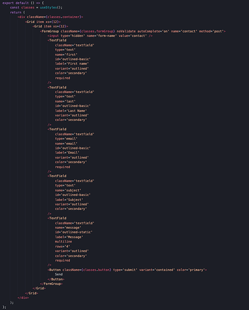Click label='Last Name' attribute

(x=71, y=111)
